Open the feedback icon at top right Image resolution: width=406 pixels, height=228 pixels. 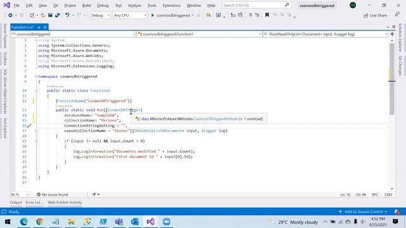pos(397,15)
